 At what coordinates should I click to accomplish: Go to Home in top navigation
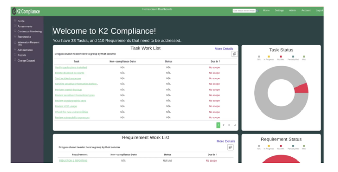click(266, 10)
